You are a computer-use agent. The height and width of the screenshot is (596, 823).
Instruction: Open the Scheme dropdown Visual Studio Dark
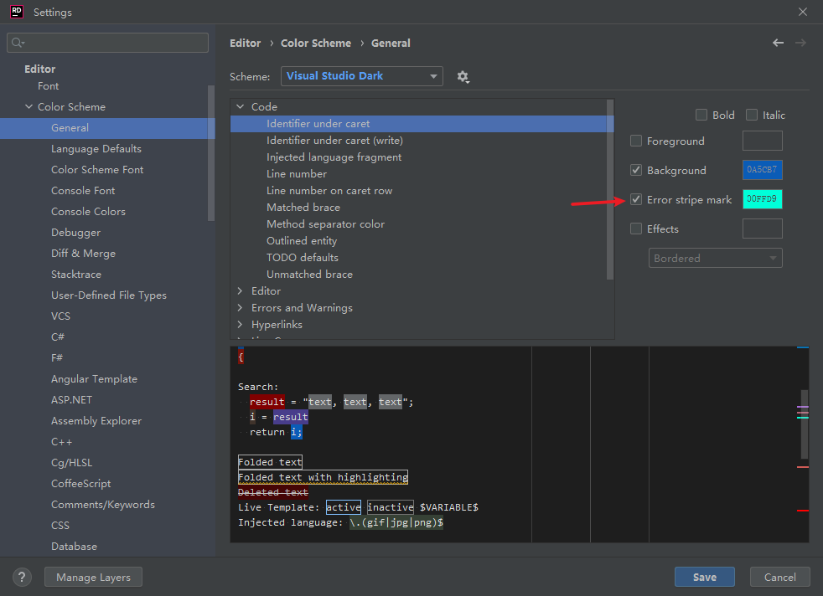tap(362, 76)
